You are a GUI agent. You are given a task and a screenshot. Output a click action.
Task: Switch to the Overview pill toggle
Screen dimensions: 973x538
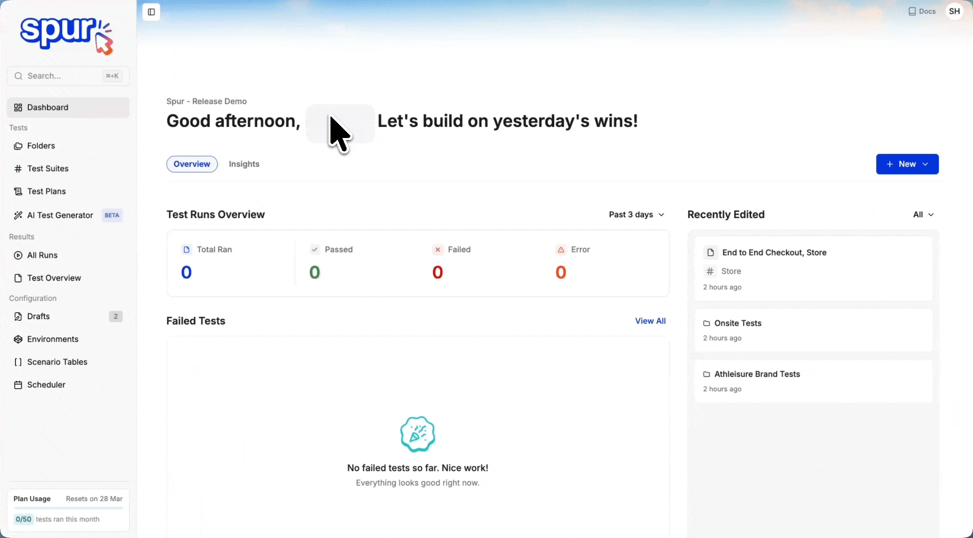point(191,164)
